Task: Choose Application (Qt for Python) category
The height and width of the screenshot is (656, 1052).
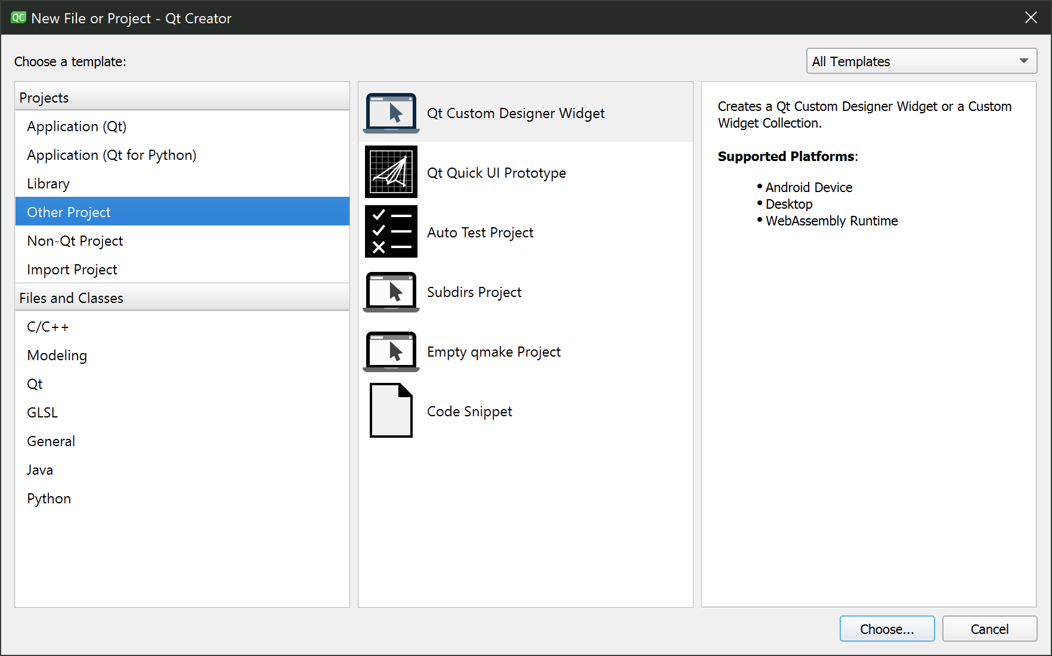Action: (112, 155)
